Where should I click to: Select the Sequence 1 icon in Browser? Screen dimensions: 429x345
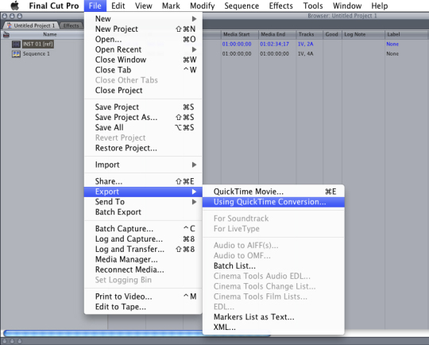pos(16,54)
